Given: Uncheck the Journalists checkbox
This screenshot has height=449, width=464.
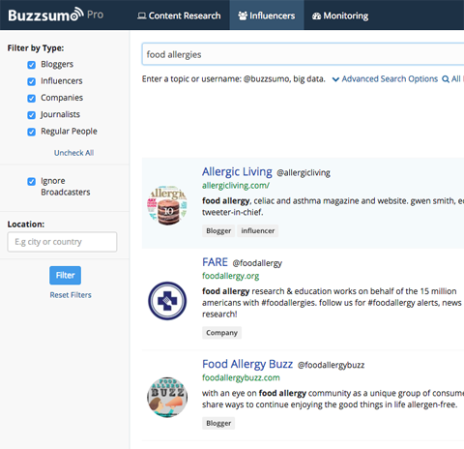Looking at the screenshot, I should [x=31, y=115].
